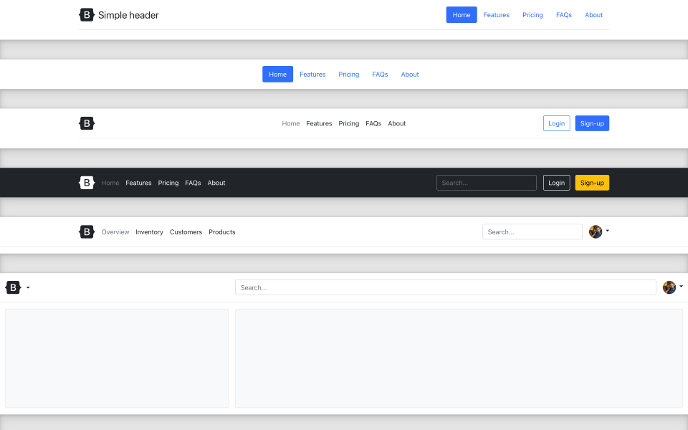Select "Features" in the top navigation
Image resolution: width=688 pixels, height=430 pixels.
pos(496,14)
